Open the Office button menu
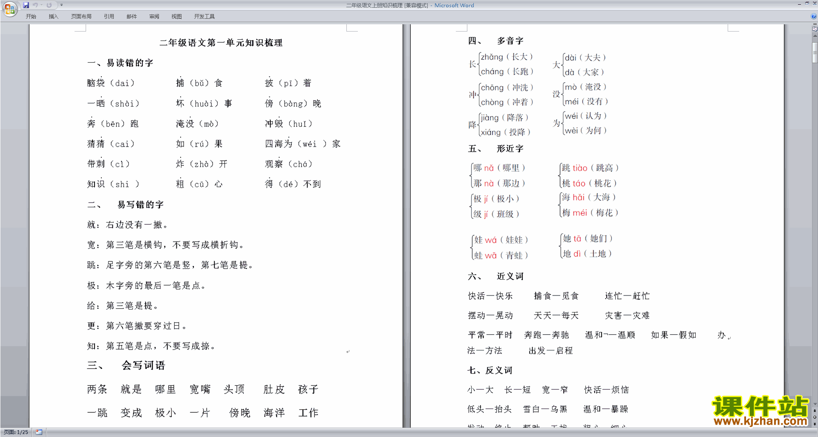818x437 pixels. 9,9
